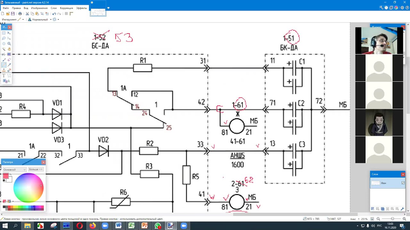Image resolution: width=410 pixels, height=230 pixels.
Task: Open Firefox from the taskbar
Action: [92, 226]
